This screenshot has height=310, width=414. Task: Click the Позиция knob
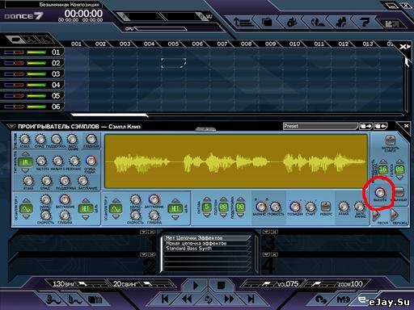(295, 207)
